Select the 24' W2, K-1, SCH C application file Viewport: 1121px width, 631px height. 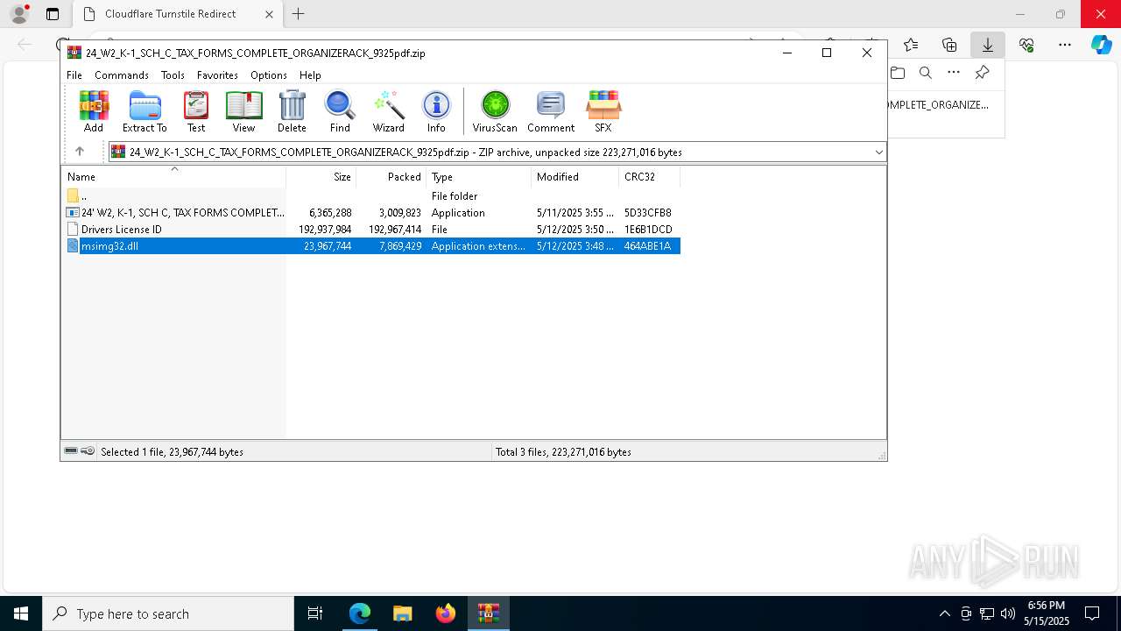point(372,212)
